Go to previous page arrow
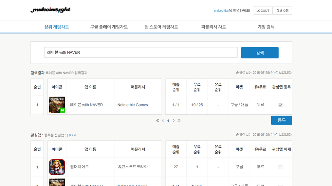This screenshot has width=332, height=186. click(163, 120)
